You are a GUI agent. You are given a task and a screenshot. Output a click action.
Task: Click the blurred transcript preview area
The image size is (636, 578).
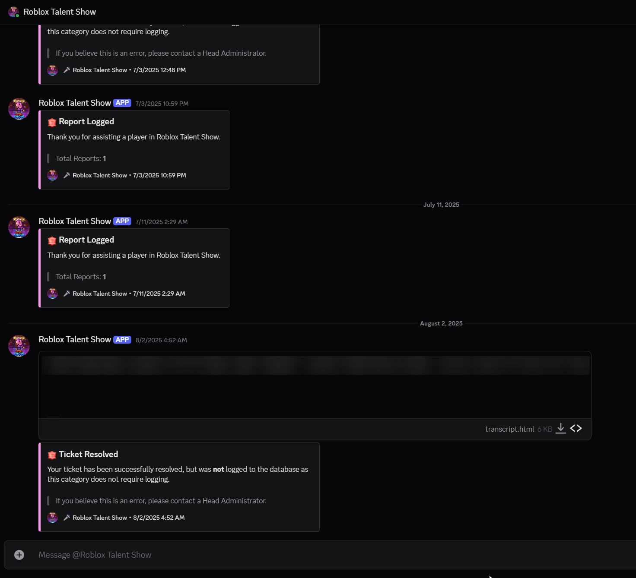315,385
